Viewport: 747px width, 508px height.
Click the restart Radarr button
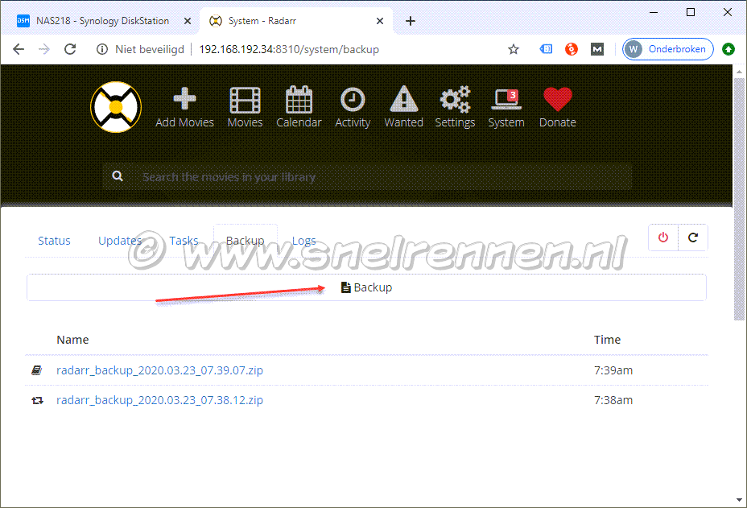[x=693, y=237]
